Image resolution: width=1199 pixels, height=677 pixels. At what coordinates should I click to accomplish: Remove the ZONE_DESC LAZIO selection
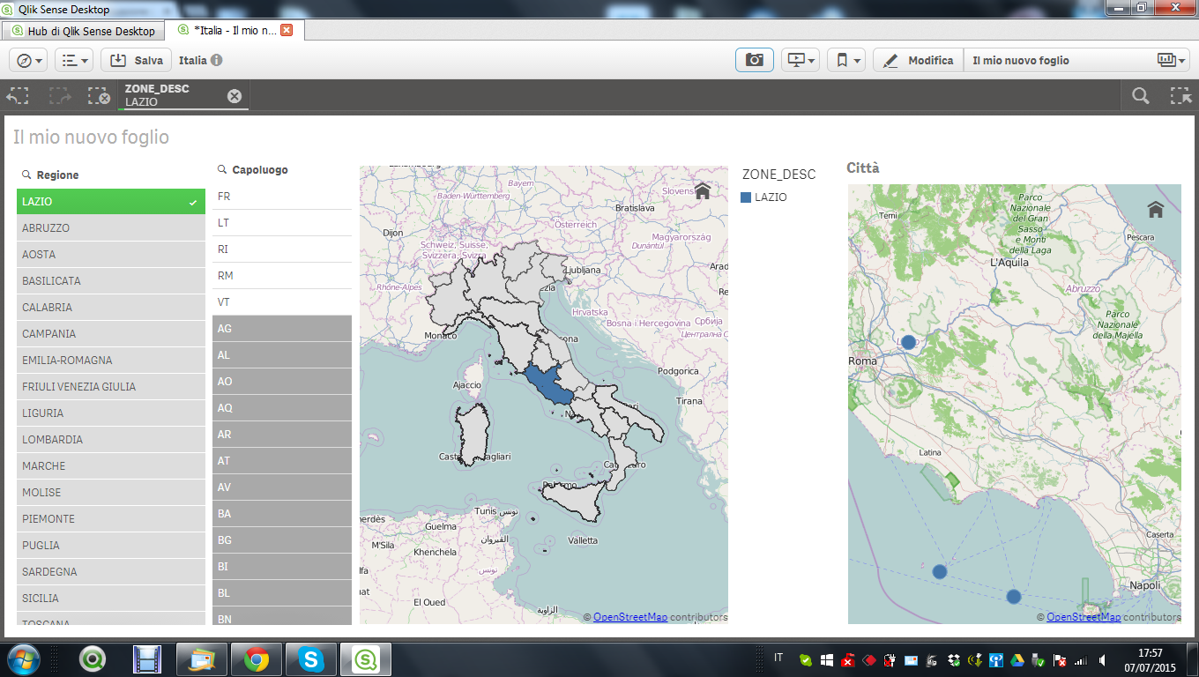(x=235, y=96)
